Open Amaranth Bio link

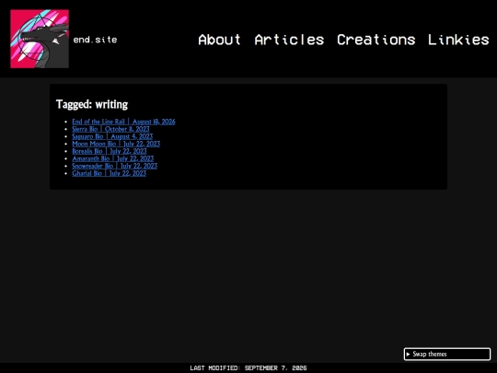coord(113,158)
